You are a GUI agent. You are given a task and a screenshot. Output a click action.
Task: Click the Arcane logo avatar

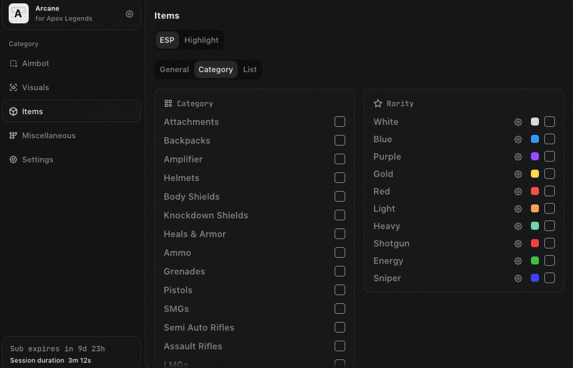[18, 13]
